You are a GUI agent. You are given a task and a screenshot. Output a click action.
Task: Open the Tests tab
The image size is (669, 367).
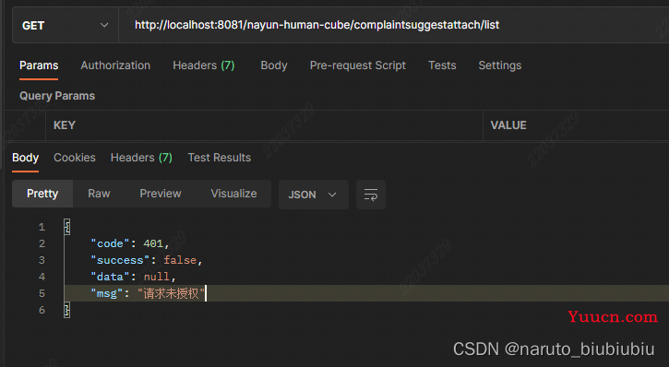(442, 65)
